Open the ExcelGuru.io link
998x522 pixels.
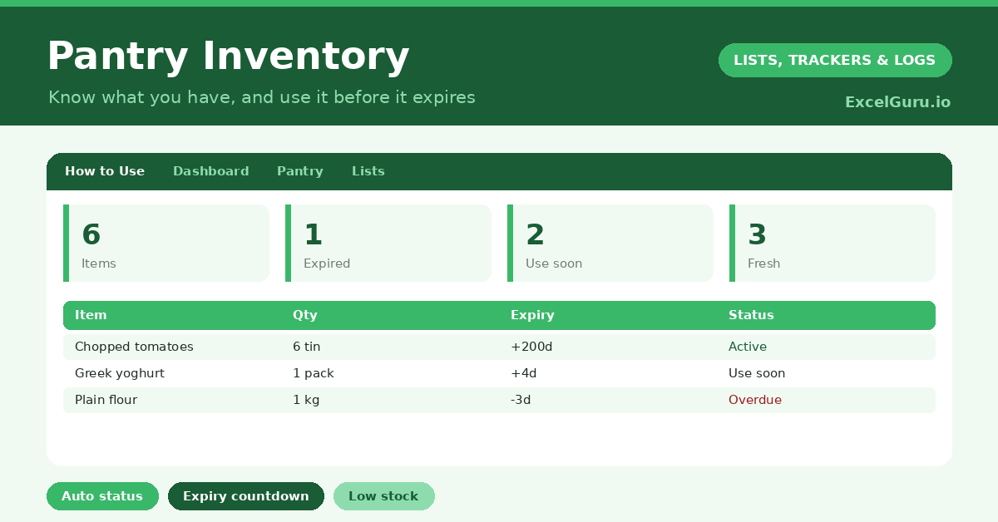pos(897,102)
